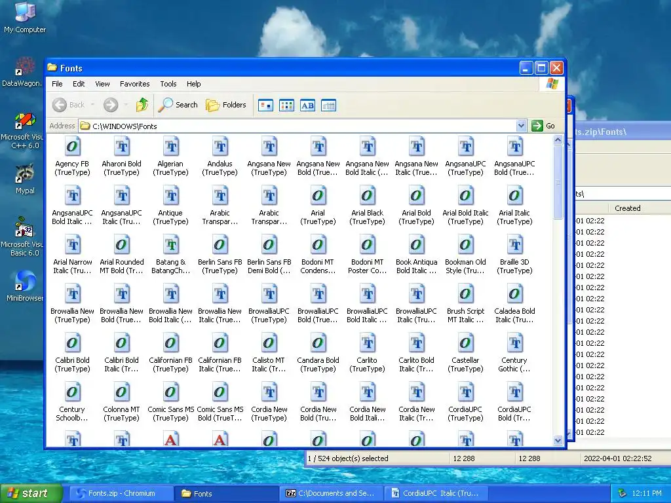The width and height of the screenshot is (671, 503).
Task: Click the Go button
Action: (543, 126)
